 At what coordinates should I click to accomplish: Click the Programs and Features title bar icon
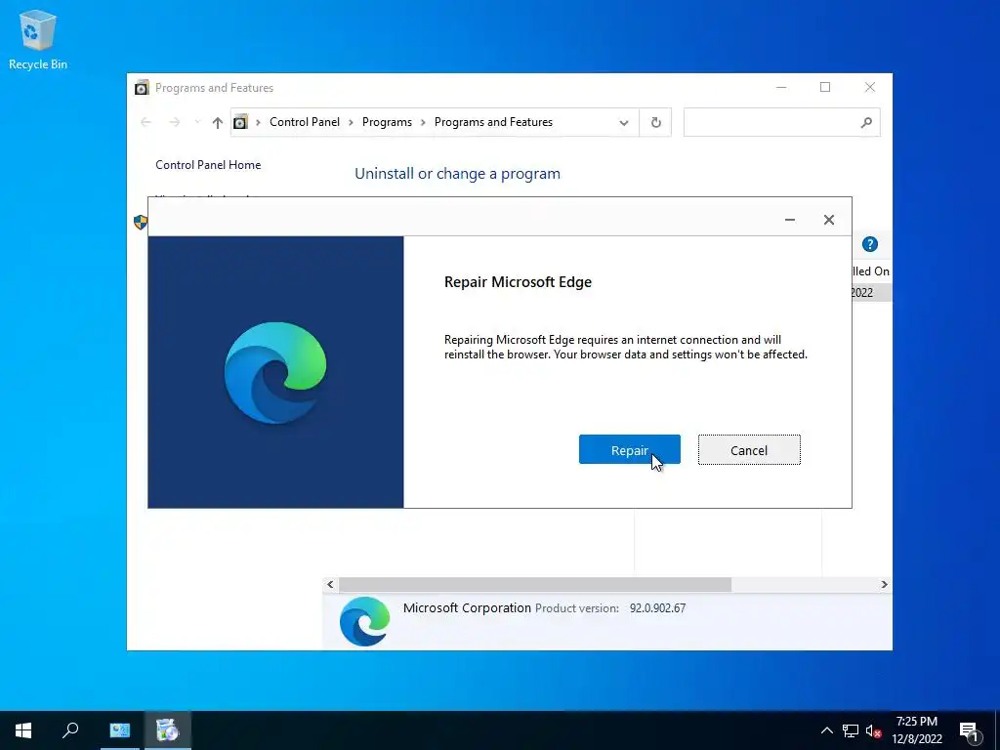click(142, 87)
